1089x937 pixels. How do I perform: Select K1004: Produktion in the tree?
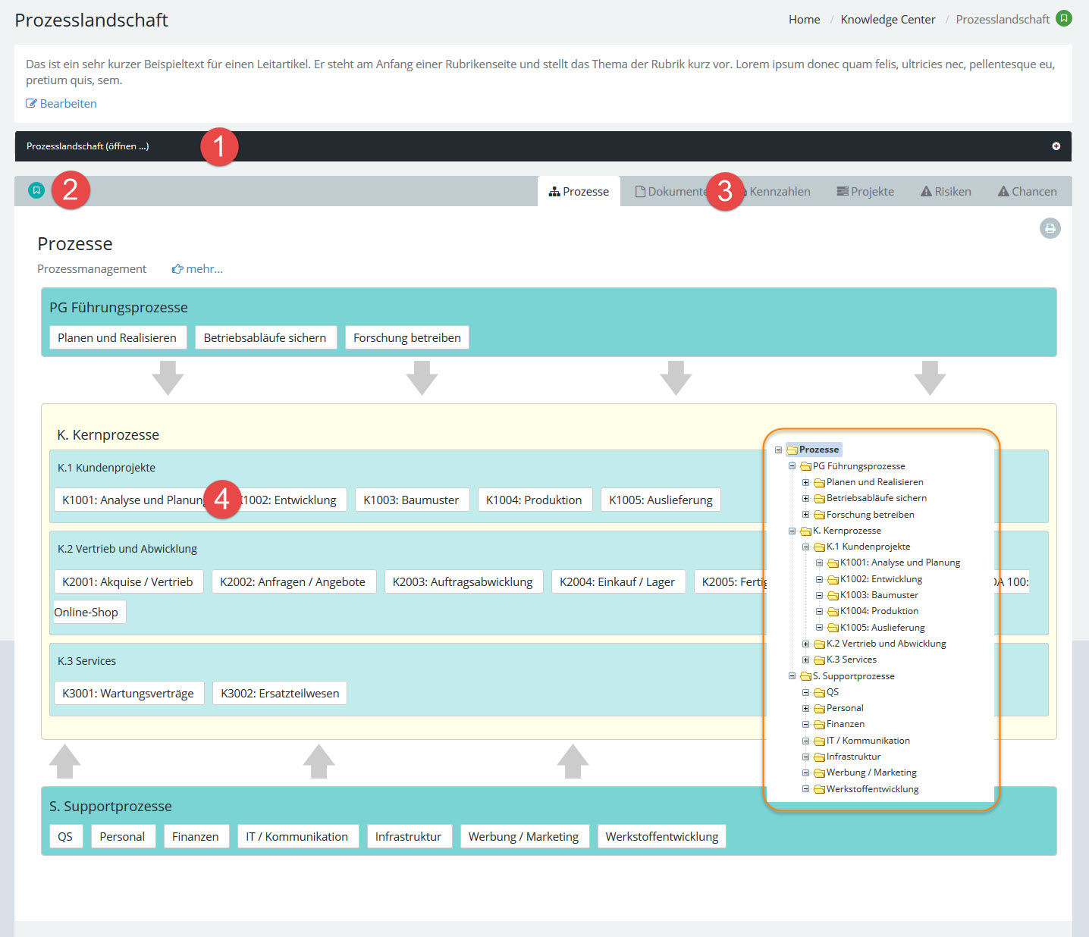(879, 611)
